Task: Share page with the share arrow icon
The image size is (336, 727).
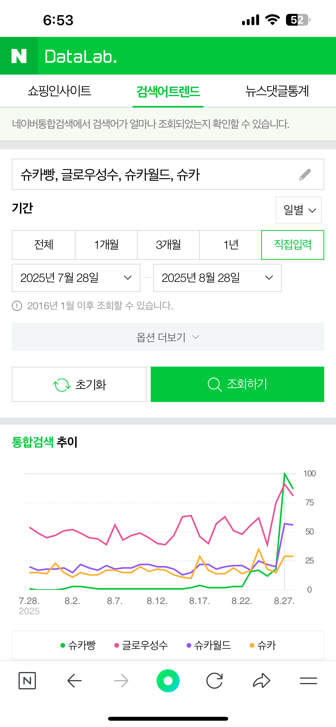Action: point(261,681)
